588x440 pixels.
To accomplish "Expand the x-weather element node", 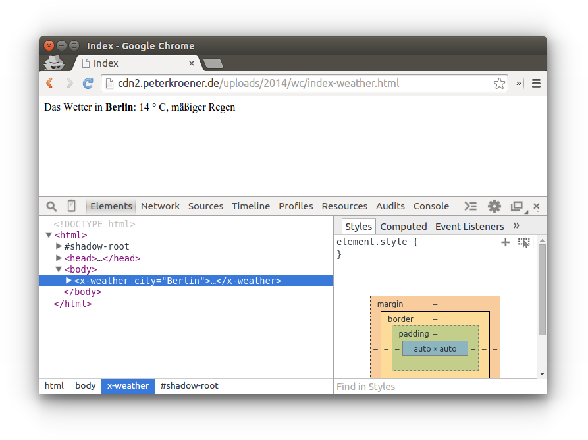I will [x=68, y=281].
